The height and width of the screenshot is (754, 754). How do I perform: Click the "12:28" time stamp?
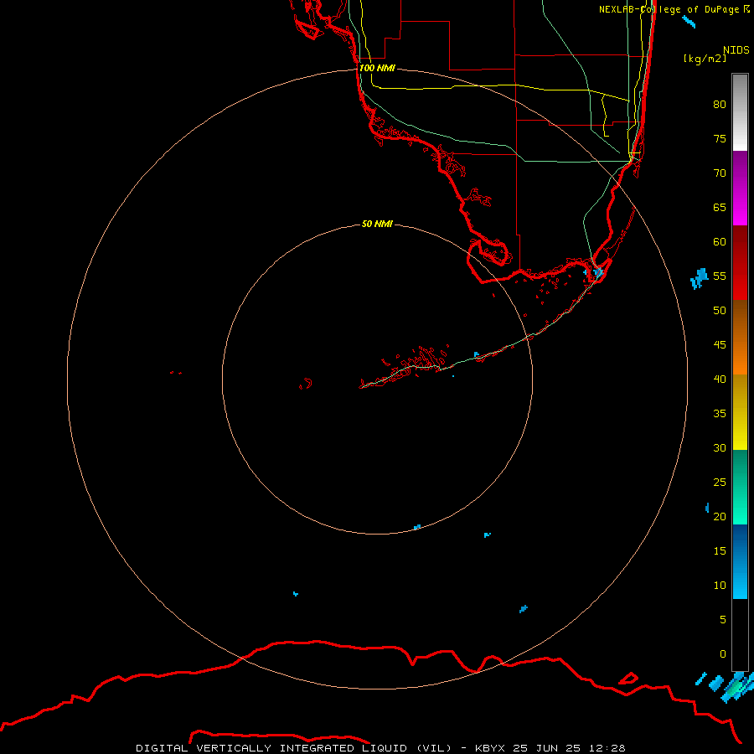607,748
